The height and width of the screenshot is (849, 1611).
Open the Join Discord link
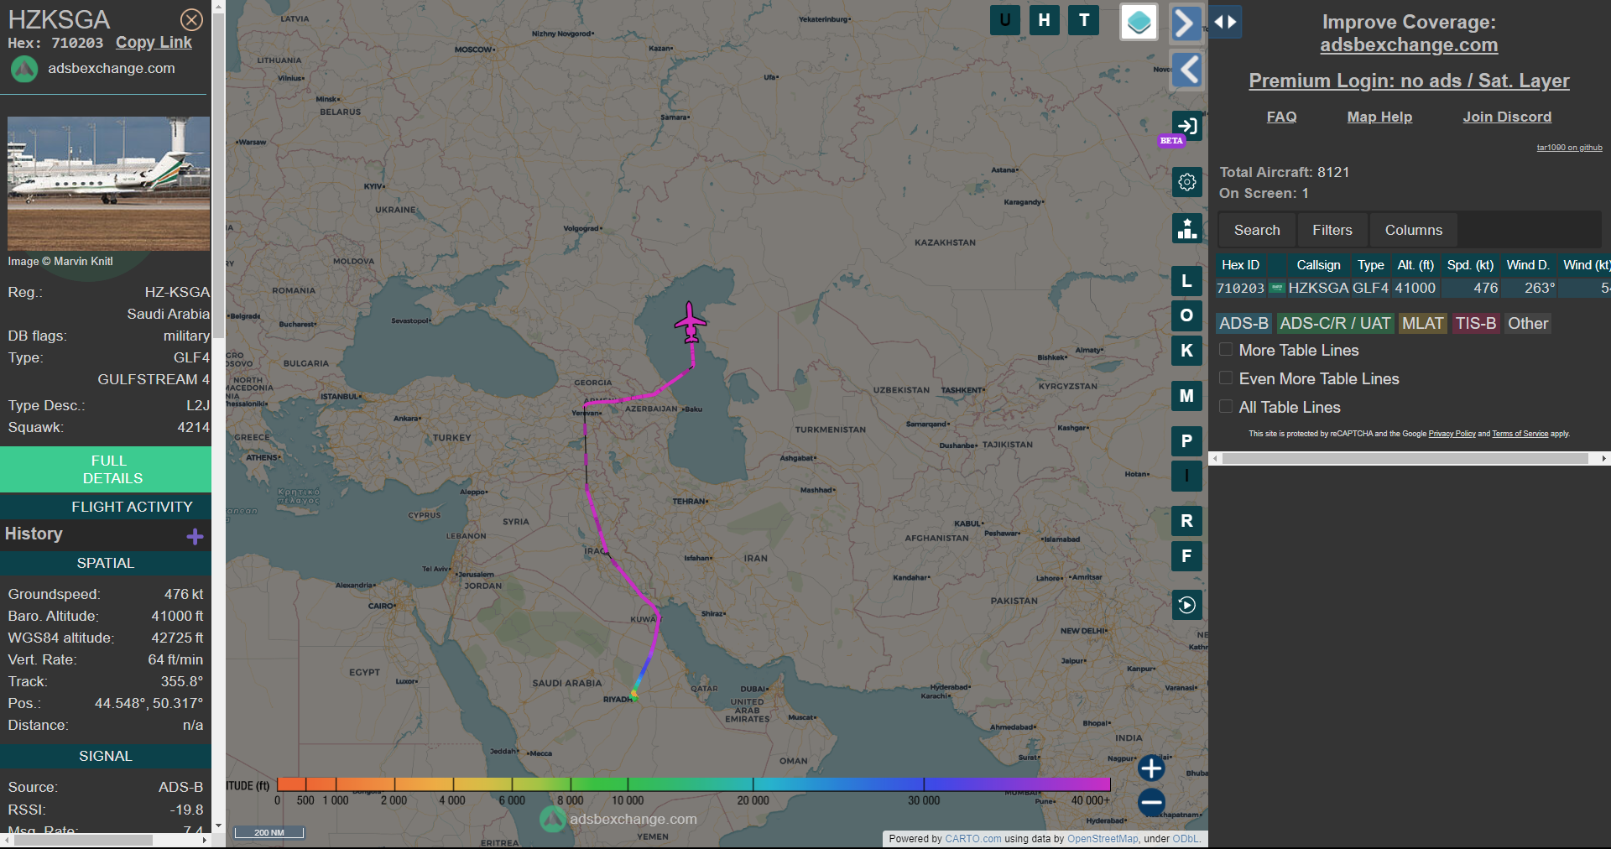click(x=1507, y=117)
